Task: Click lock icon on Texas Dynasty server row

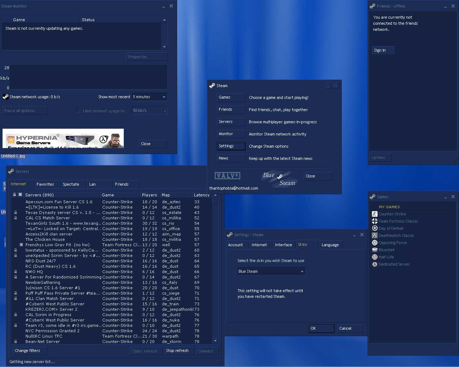Action: click(x=15, y=213)
